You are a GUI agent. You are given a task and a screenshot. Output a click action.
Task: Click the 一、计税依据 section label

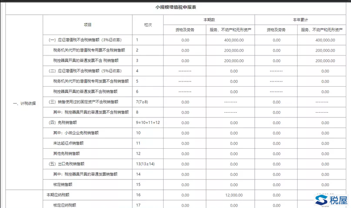24,103
